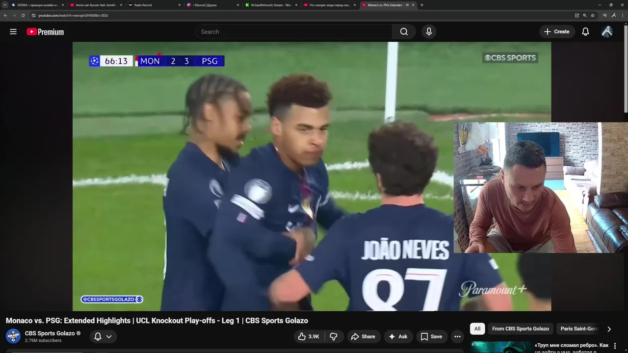Open a new browser tab with the plus icon

(x=422, y=5)
